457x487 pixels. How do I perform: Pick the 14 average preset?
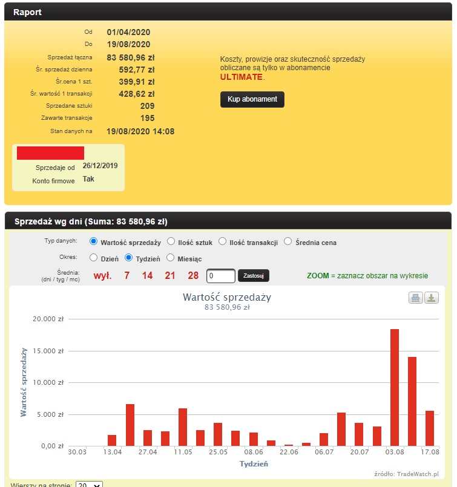(x=148, y=276)
